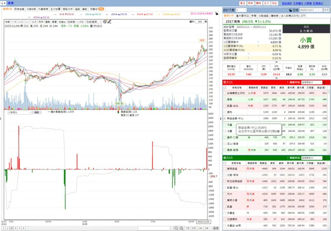Click the 5MA legend line swatch
The image size is (331, 231).
(55, 14)
